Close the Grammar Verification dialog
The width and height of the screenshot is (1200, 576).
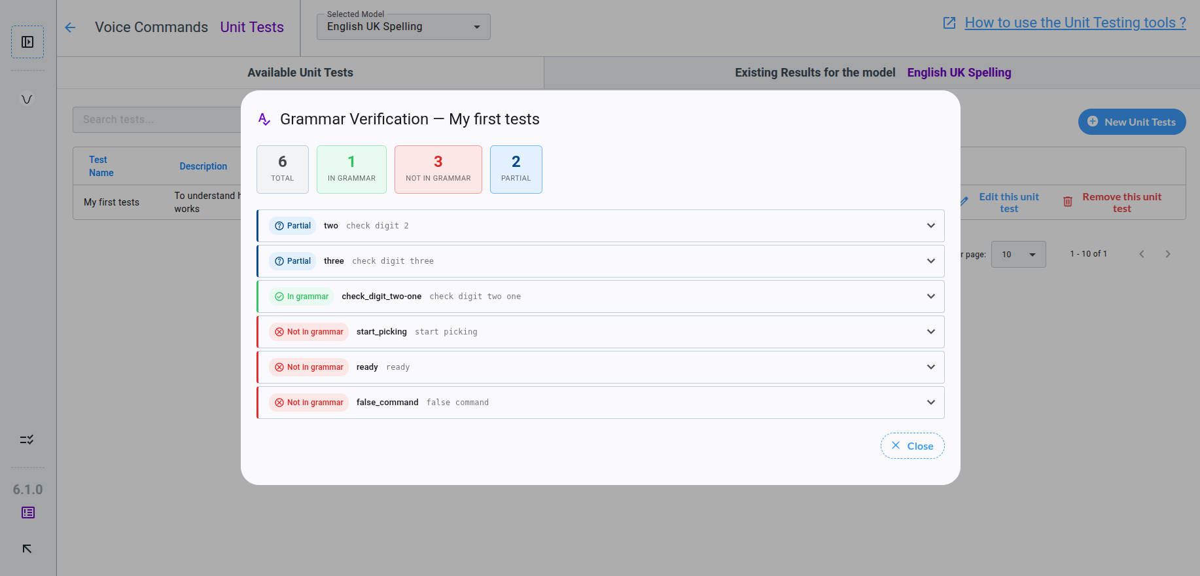tap(912, 446)
